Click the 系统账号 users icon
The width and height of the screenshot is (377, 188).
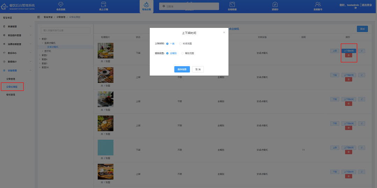tap(318, 5)
